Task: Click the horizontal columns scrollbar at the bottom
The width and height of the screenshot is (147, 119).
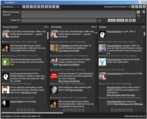Action: point(32,113)
